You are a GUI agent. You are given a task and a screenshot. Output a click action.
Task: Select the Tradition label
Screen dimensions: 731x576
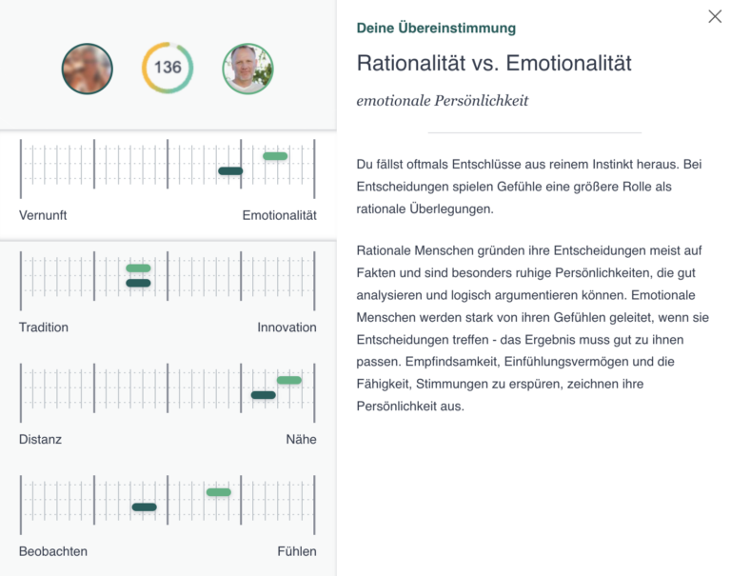point(44,328)
